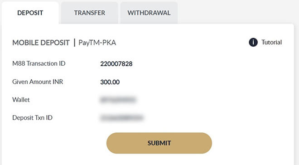Click the Deposit Txn ID label
Viewport: 299px width, 165px height.
pos(33,118)
